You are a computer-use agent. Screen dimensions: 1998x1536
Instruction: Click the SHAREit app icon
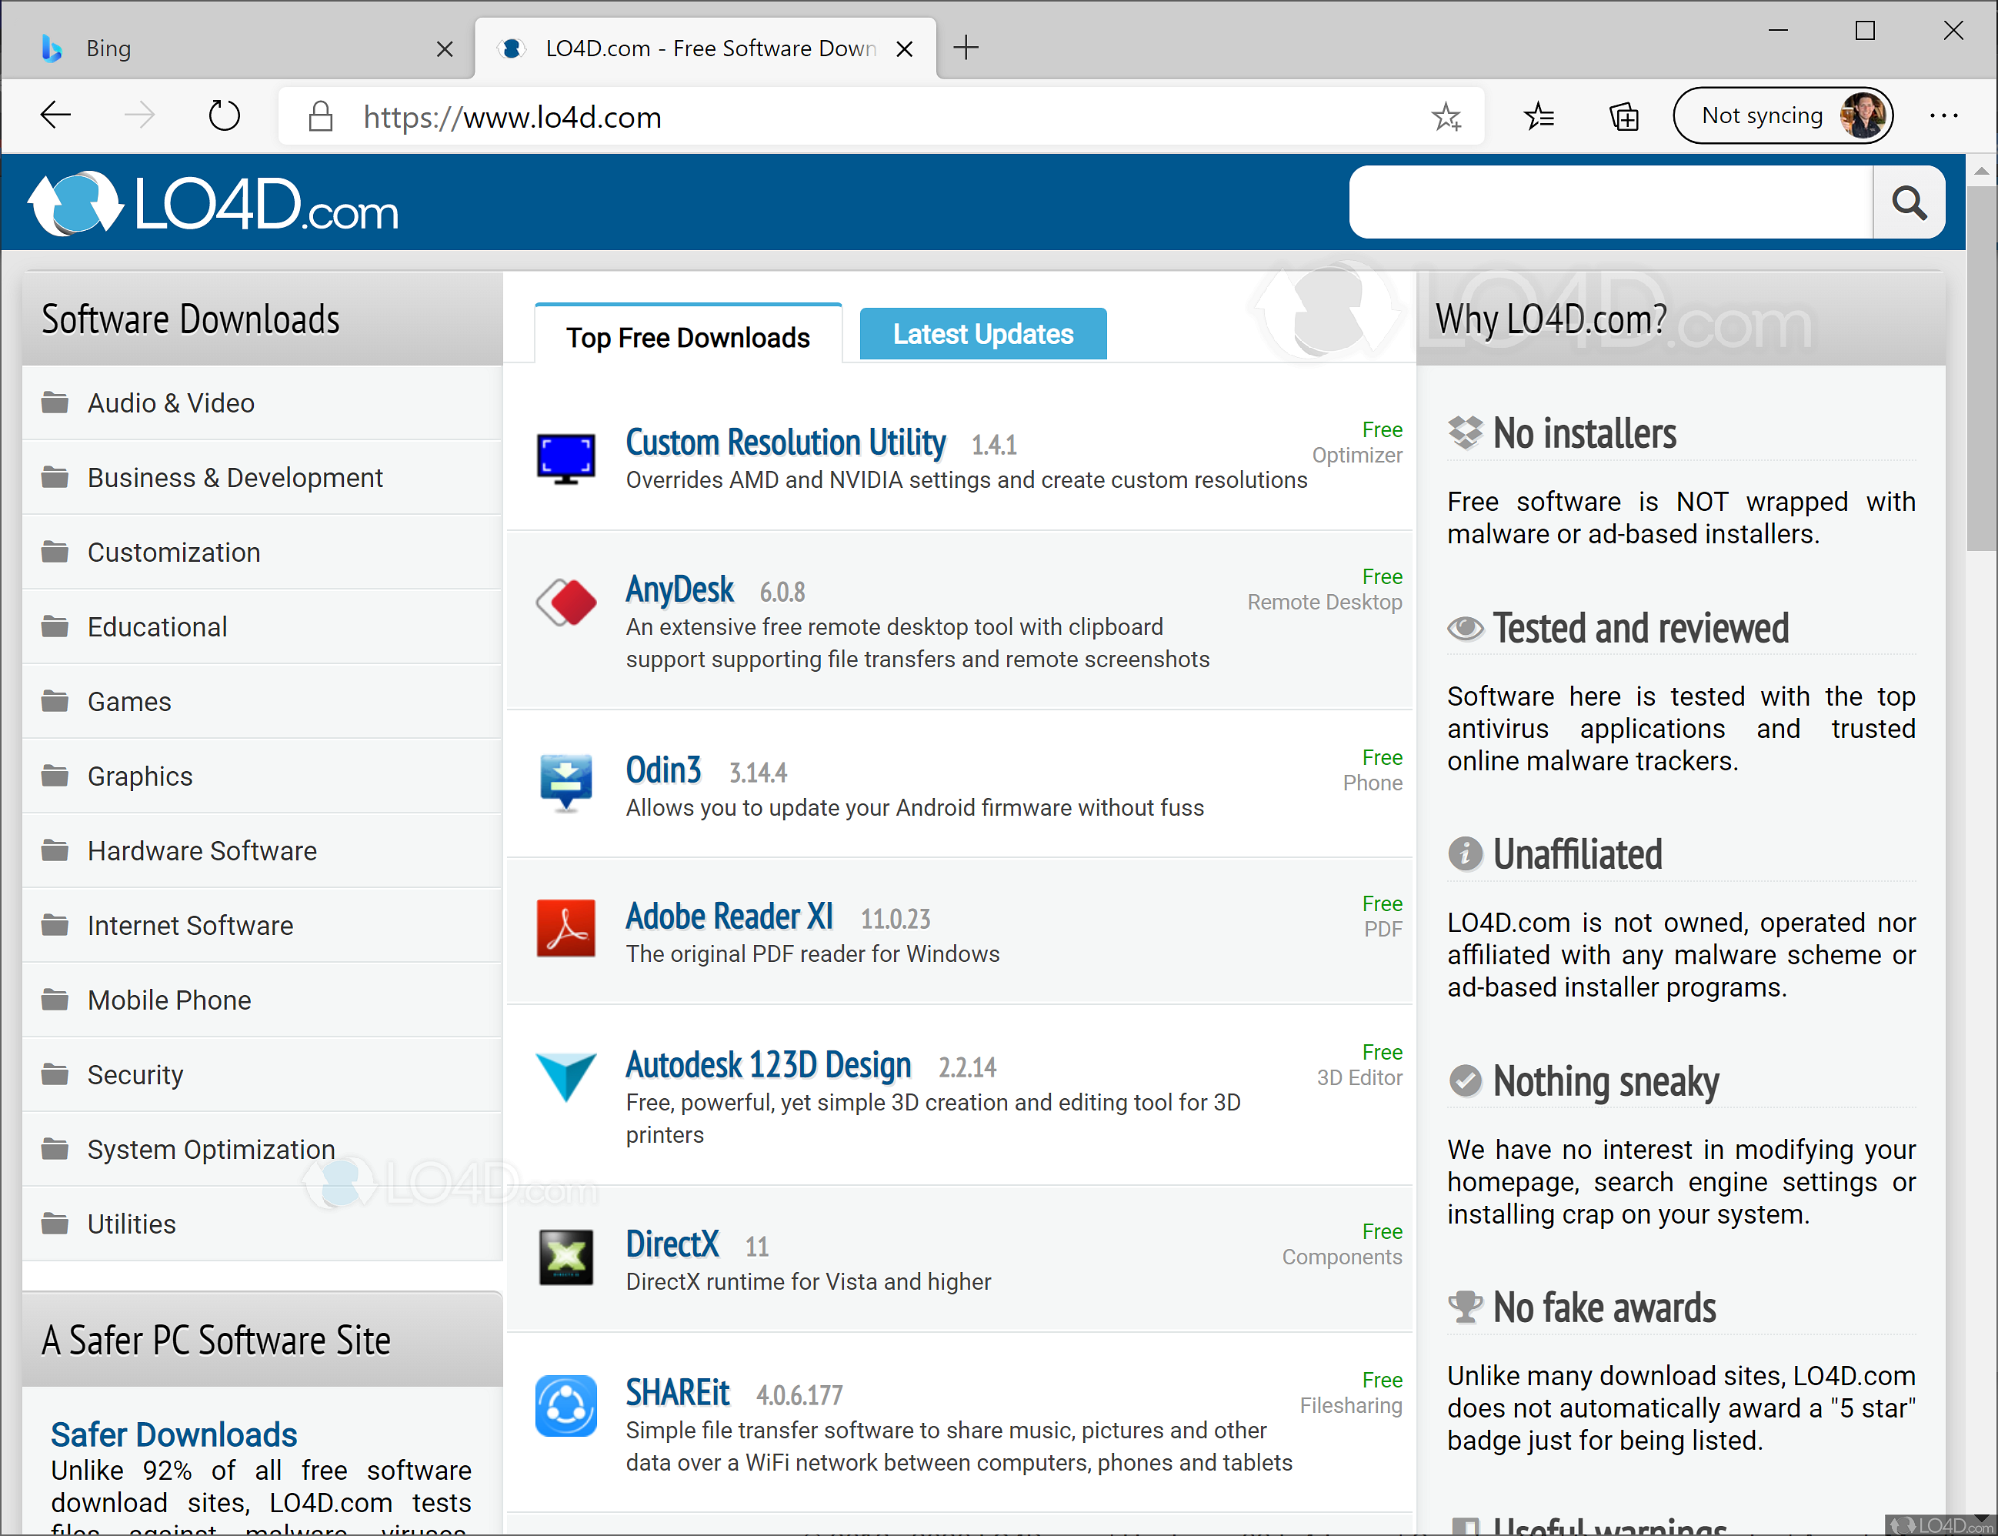(565, 1406)
